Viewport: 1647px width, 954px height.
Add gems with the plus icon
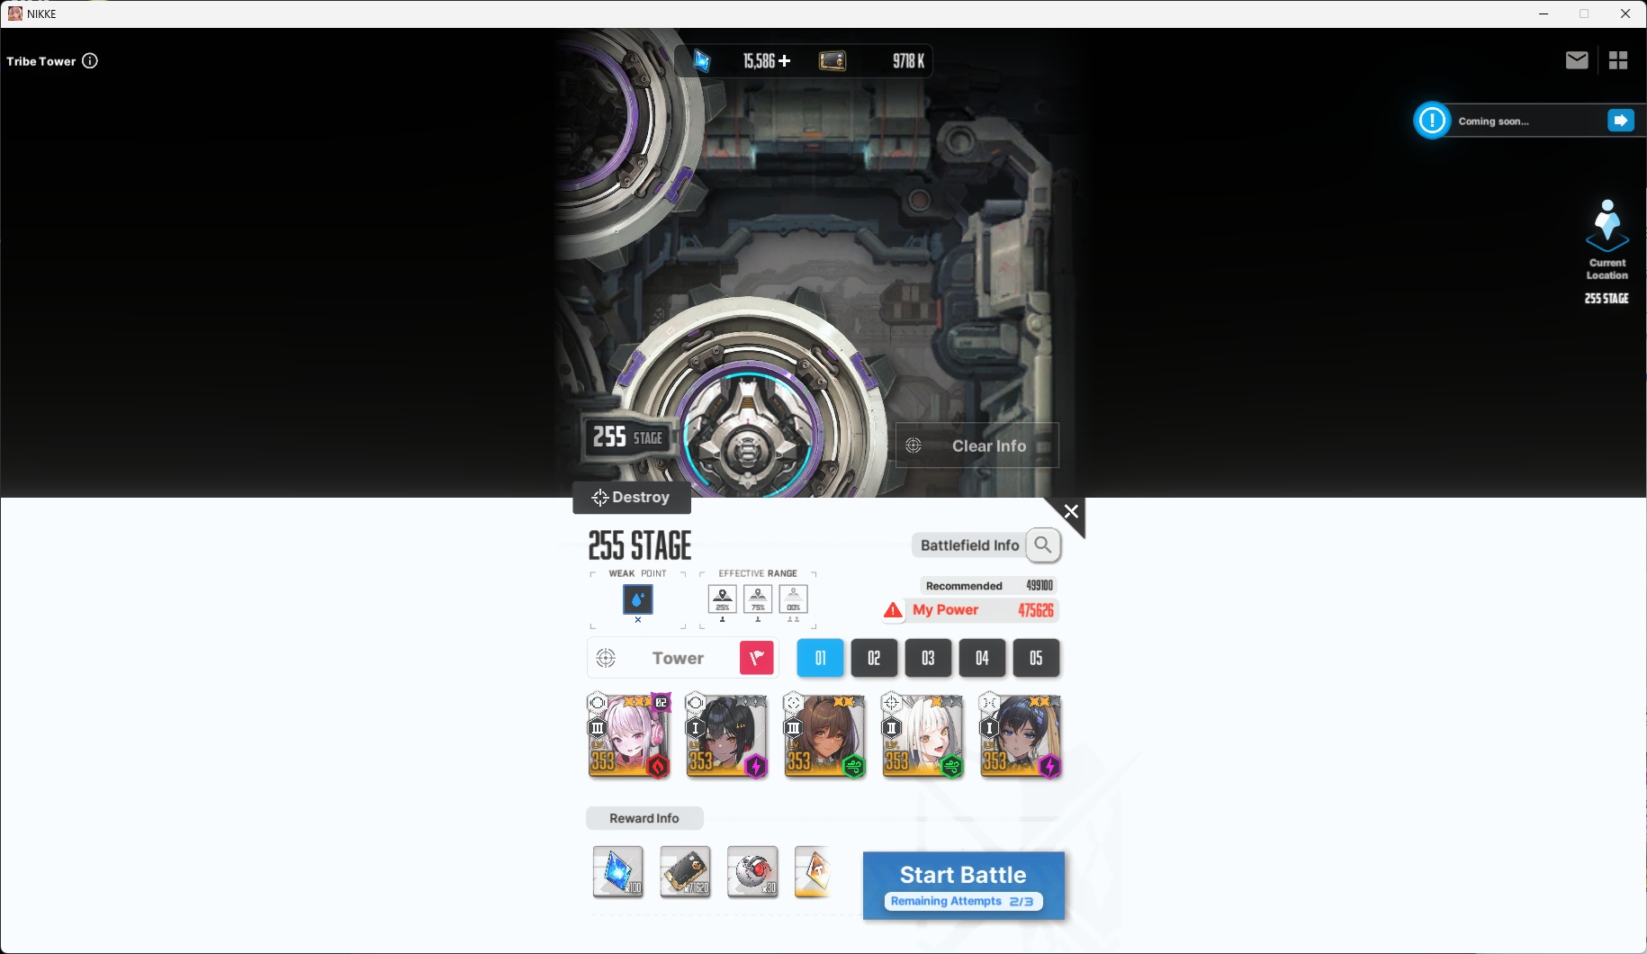[785, 60]
